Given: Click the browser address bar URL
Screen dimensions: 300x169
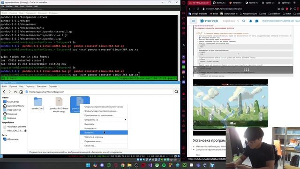Looking at the screenshot, I should click(224, 9).
